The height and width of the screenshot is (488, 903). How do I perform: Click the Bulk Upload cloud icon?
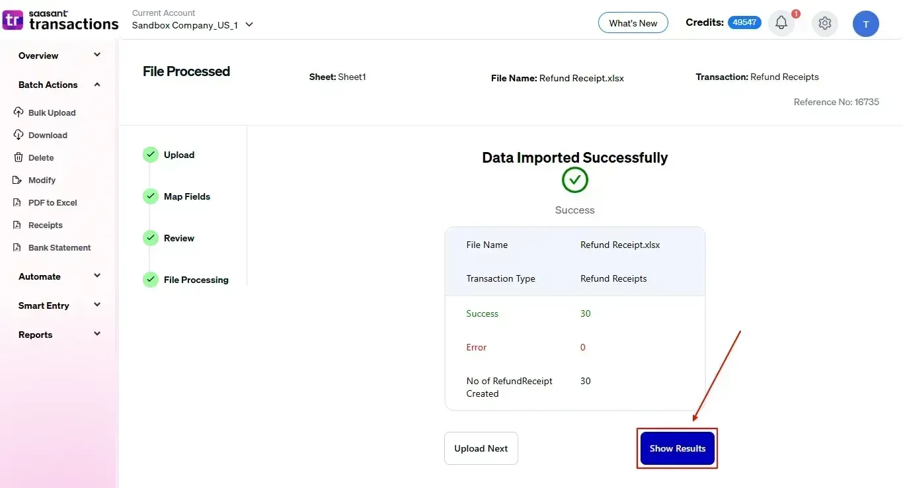pyautogui.click(x=19, y=112)
